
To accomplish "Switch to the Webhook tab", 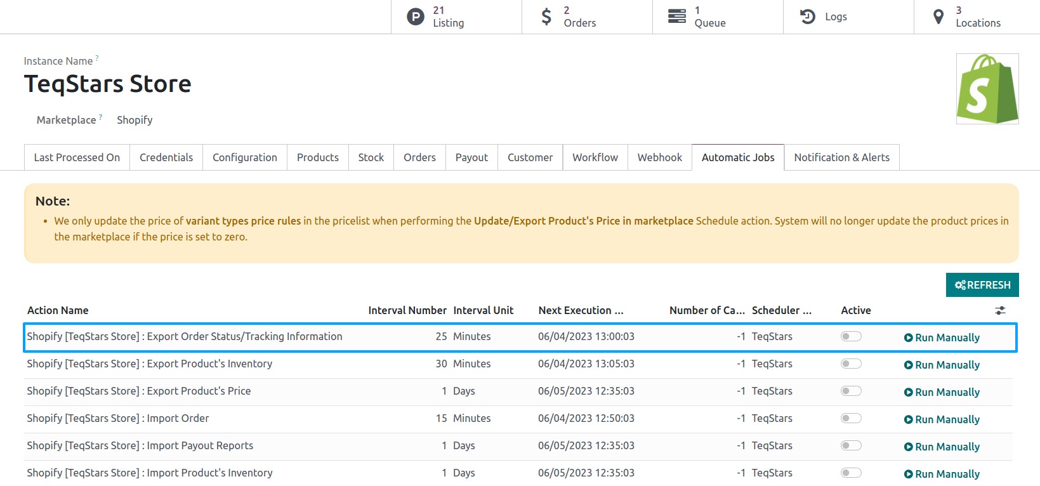I will [x=660, y=157].
